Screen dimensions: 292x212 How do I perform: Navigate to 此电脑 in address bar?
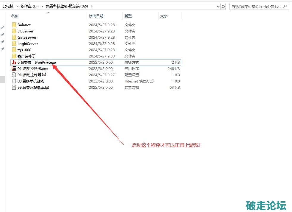click(9, 6)
